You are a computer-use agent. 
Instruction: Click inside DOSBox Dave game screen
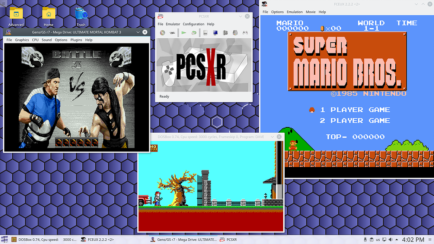point(211,186)
